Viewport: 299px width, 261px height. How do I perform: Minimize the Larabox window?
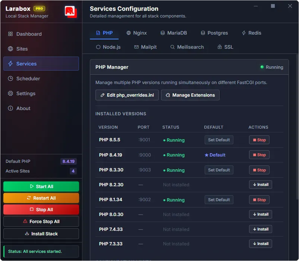[256, 6]
